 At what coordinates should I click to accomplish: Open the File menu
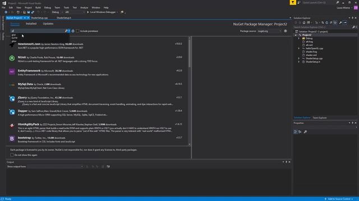click(x=3, y=7)
